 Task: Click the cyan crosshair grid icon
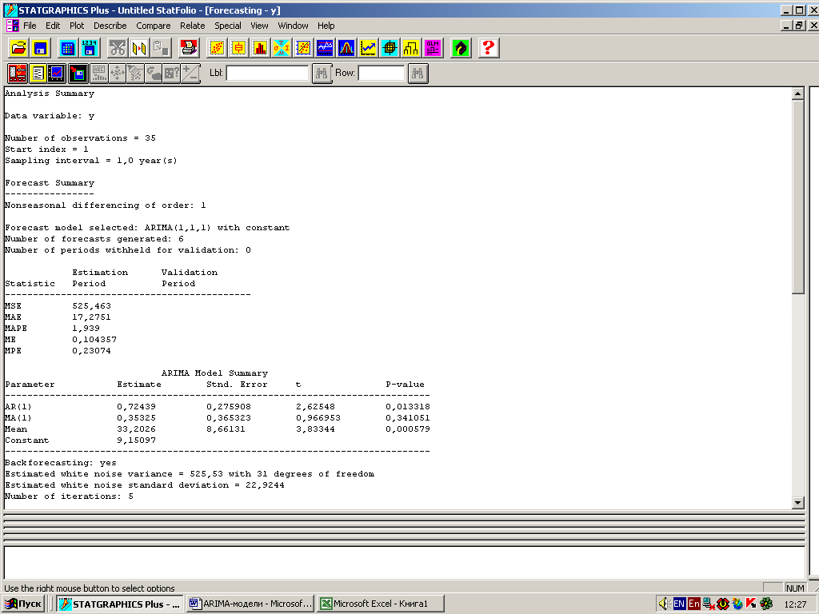(390, 48)
